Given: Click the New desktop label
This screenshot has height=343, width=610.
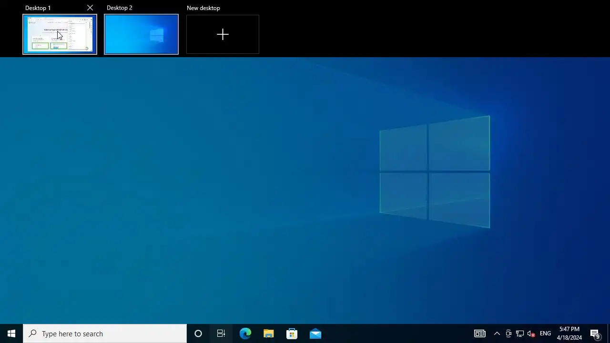Looking at the screenshot, I should click(203, 8).
